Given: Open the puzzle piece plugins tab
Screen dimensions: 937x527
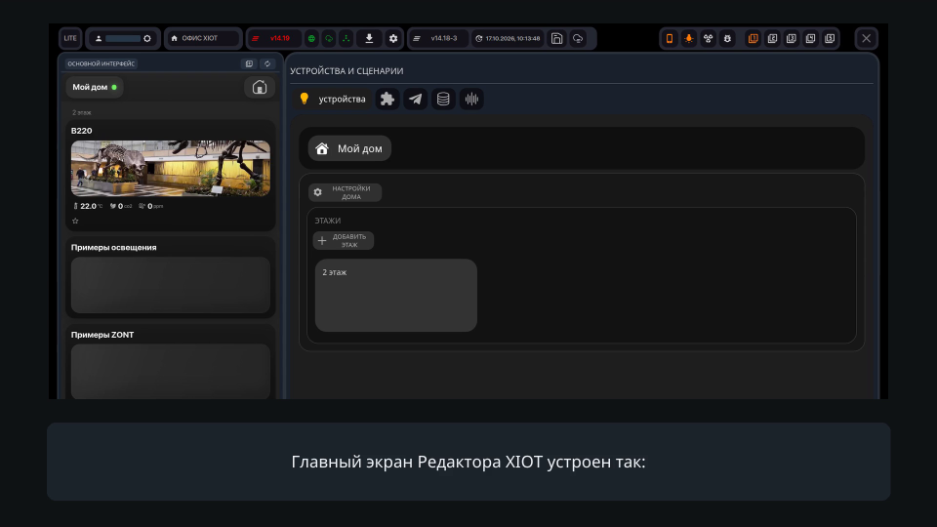Looking at the screenshot, I should click(x=387, y=100).
